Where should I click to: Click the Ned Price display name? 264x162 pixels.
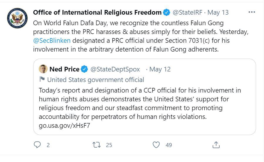pos(64,69)
